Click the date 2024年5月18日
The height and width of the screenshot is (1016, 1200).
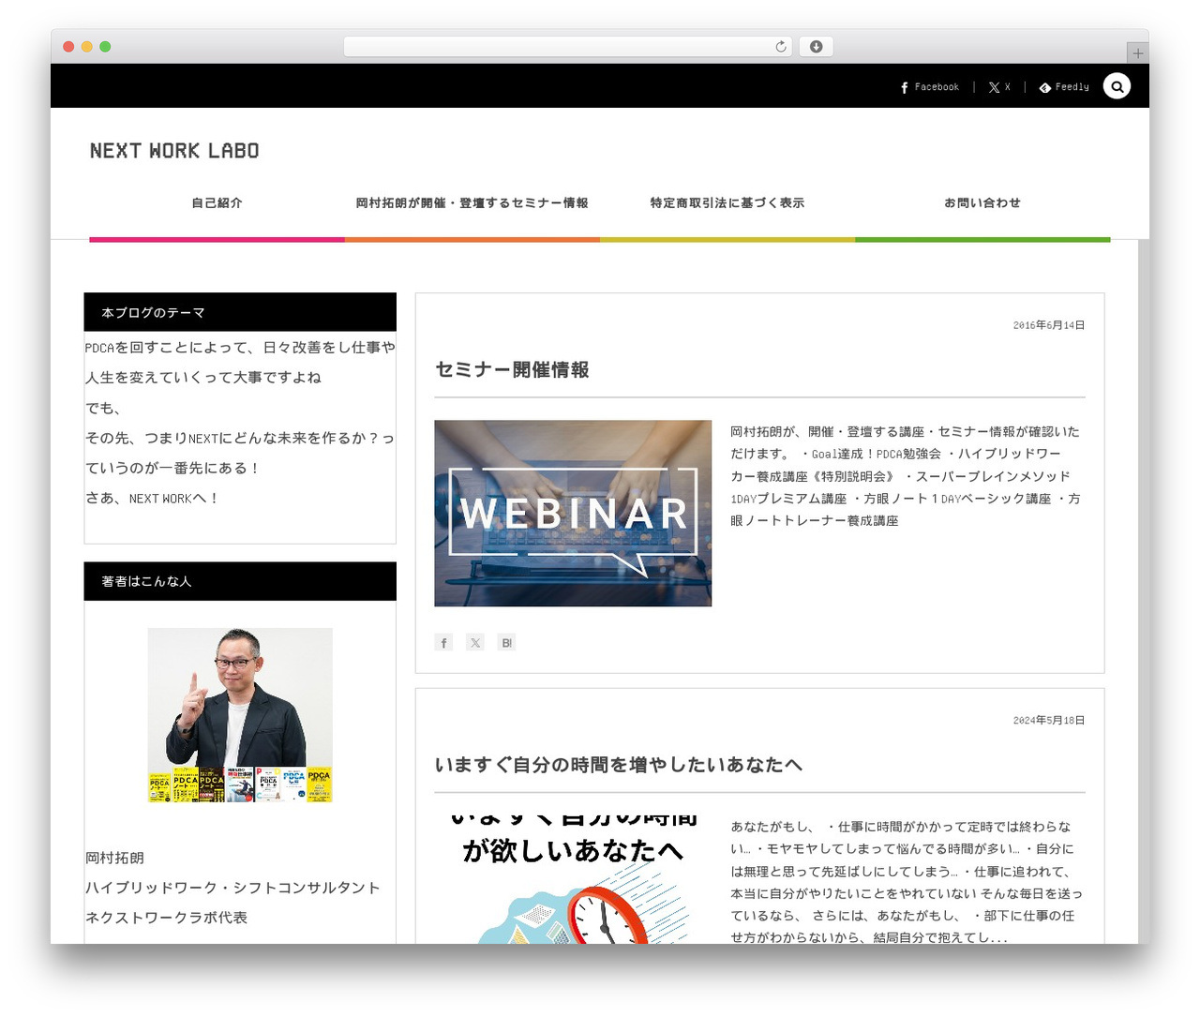(x=1048, y=721)
